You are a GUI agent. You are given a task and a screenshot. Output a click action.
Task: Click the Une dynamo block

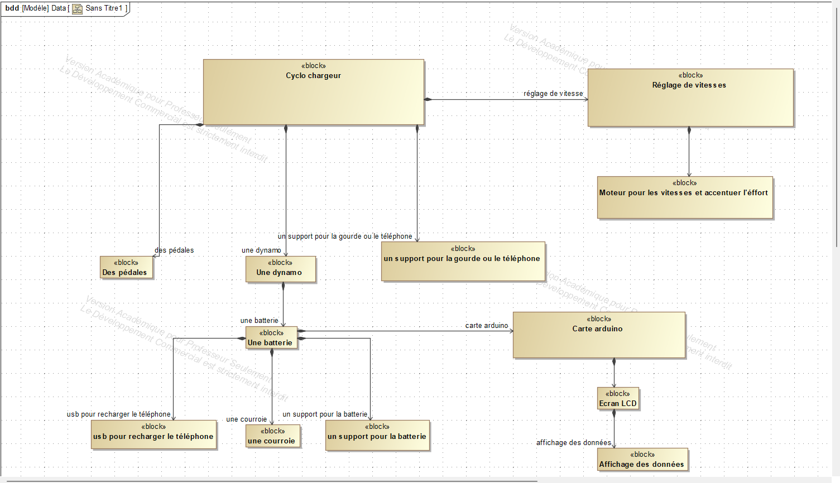tap(280, 269)
